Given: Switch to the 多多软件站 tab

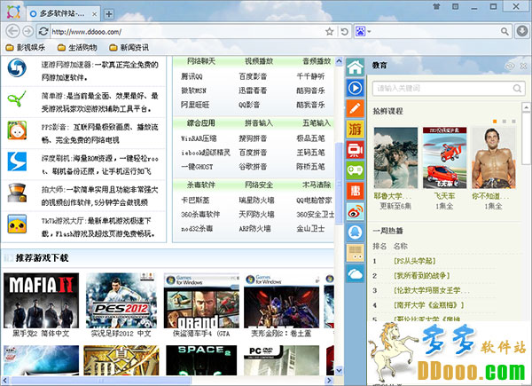Looking at the screenshot, I should click(62, 13).
